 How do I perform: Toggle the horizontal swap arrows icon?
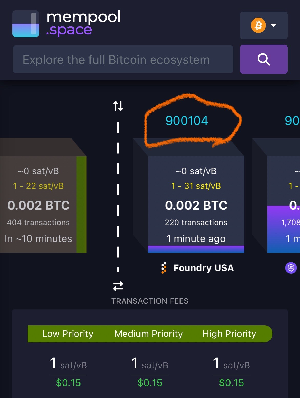118,286
